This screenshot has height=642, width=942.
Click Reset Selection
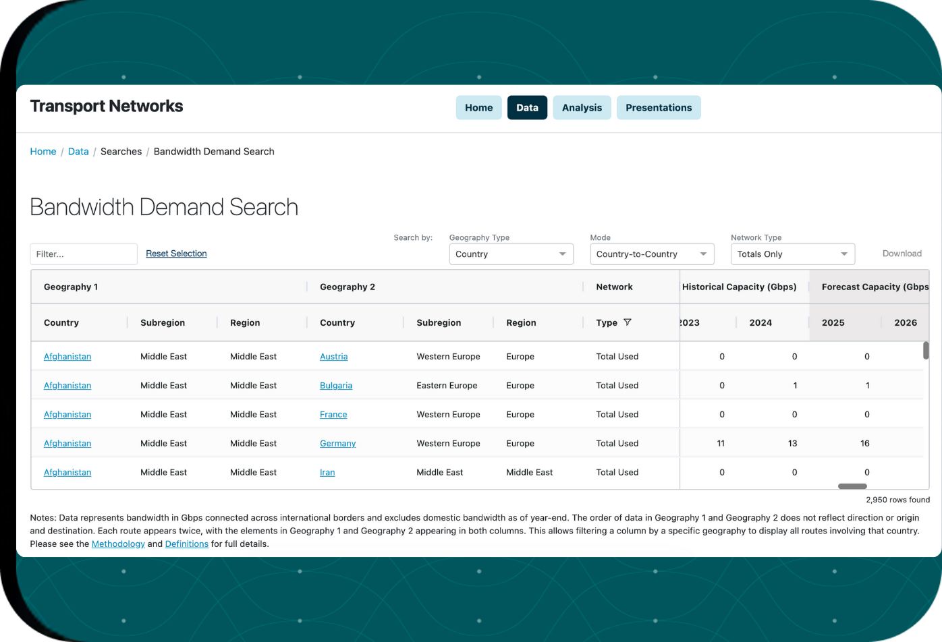tap(176, 253)
